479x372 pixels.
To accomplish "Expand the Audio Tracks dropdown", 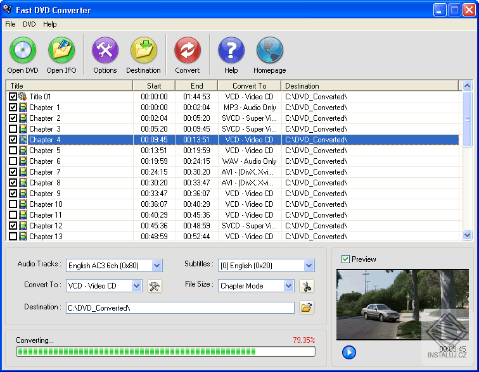I will coord(156,265).
